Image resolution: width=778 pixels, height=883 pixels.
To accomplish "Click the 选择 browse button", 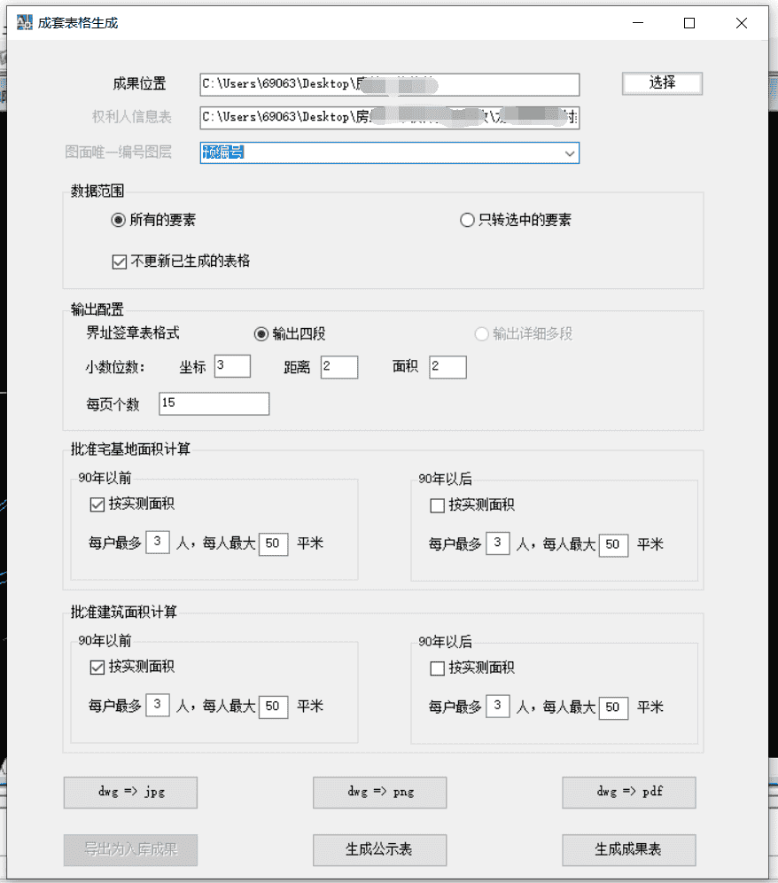I will point(662,83).
